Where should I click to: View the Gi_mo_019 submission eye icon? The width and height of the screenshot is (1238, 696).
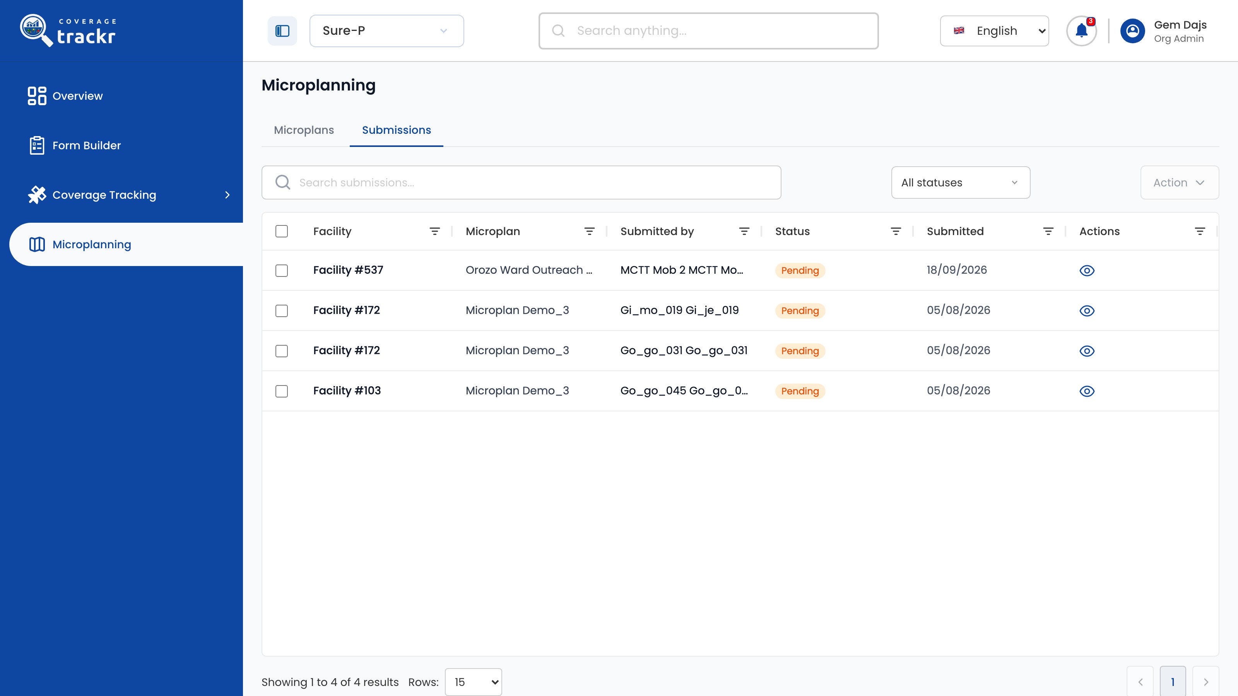(x=1087, y=311)
